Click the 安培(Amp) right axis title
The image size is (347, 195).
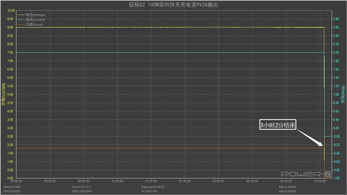tap(343, 94)
